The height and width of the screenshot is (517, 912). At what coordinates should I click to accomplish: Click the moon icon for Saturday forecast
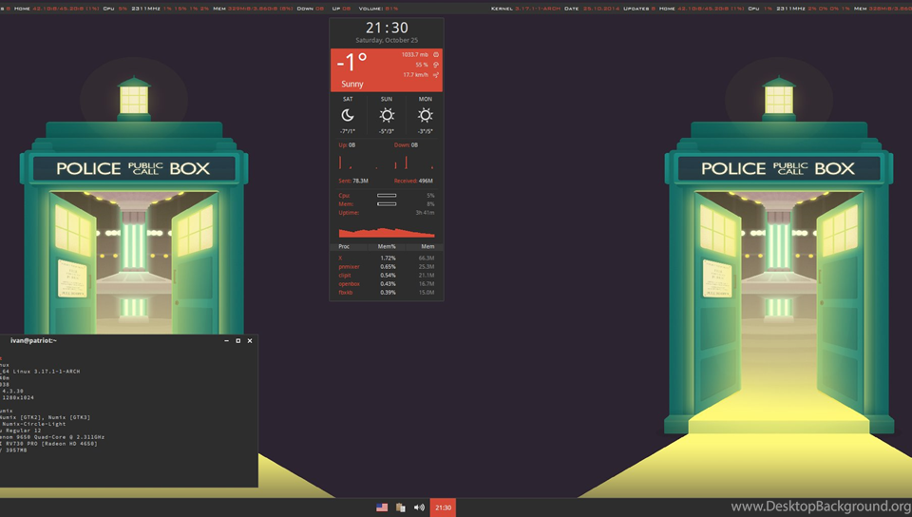point(348,115)
